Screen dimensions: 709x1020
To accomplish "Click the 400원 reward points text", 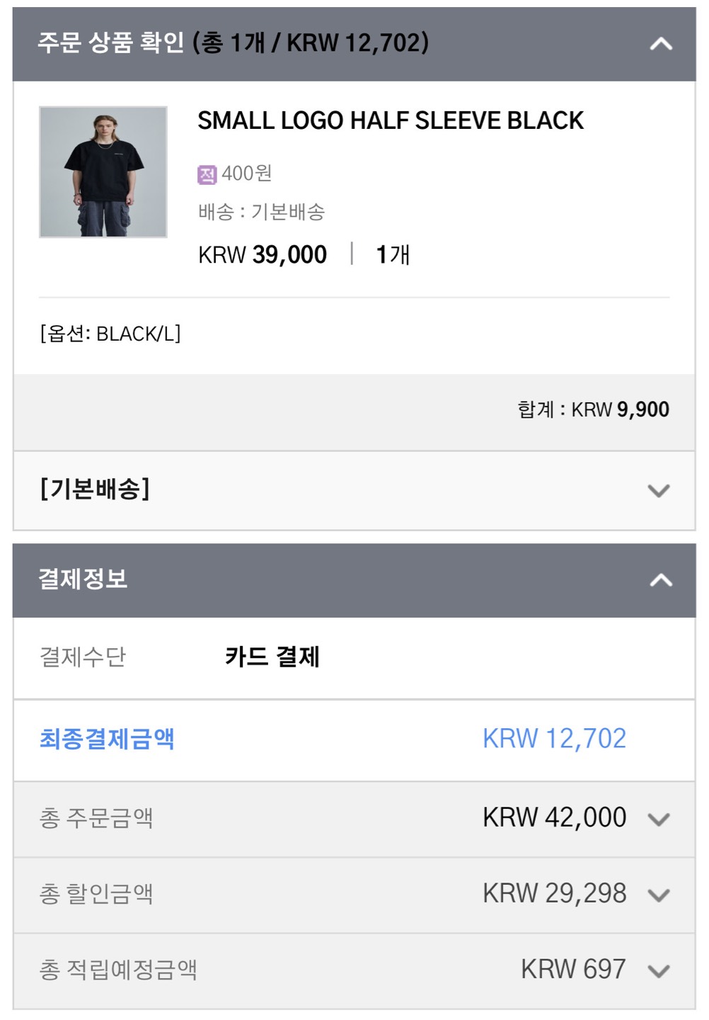I will coord(246,174).
